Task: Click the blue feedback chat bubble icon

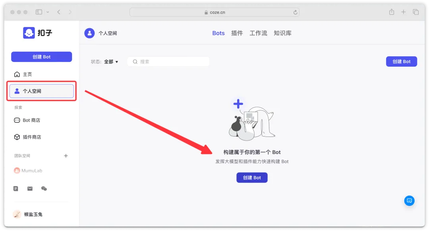Action: [409, 201]
